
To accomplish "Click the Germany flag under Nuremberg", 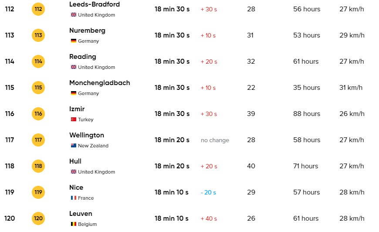I will coord(74,41).
